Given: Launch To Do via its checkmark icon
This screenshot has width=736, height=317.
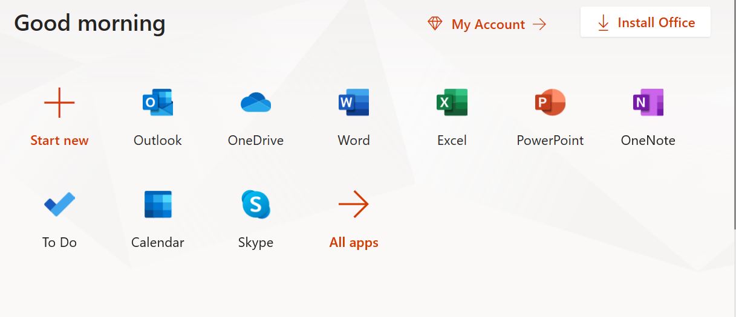Looking at the screenshot, I should [59, 205].
